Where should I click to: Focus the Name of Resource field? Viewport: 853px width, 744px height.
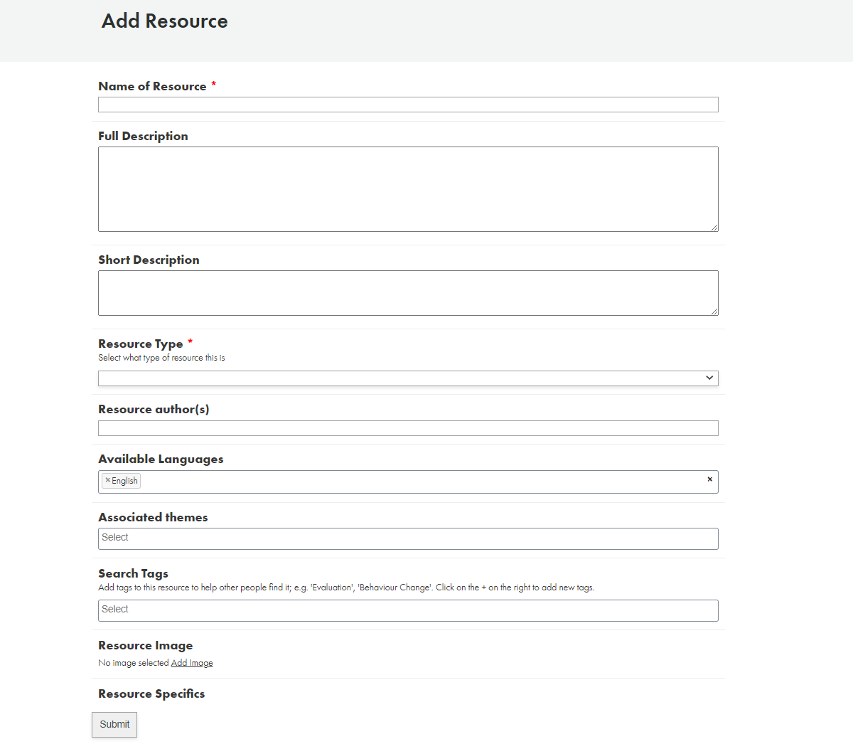point(408,105)
